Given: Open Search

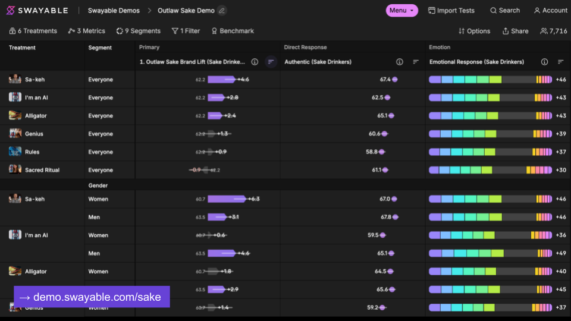Looking at the screenshot, I should click(x=505, y=11).
